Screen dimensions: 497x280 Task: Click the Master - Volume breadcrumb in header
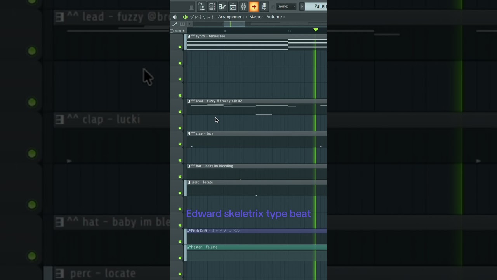click(x=266, y=17)
